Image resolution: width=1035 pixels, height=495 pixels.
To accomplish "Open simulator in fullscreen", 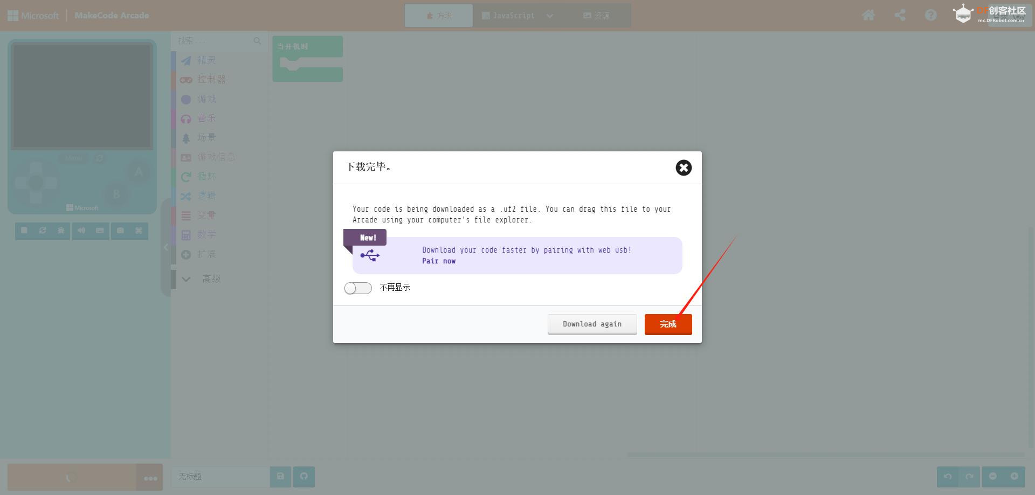I will click(x=139, y=231).
